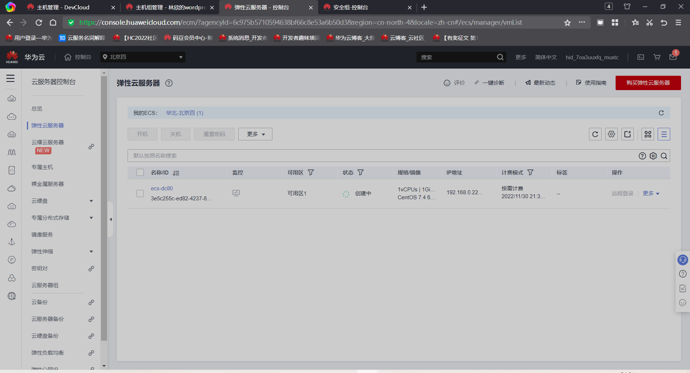Expand 更多 actions for ecs-dc80
The image size is (690, 373).
coord(651,194)
